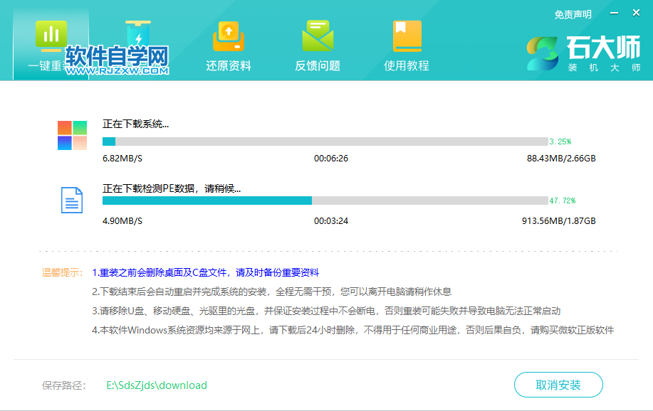Click tip 3 about removing U盘
The height and width of the screenshot is (411, 653).
tap(326, 311)
